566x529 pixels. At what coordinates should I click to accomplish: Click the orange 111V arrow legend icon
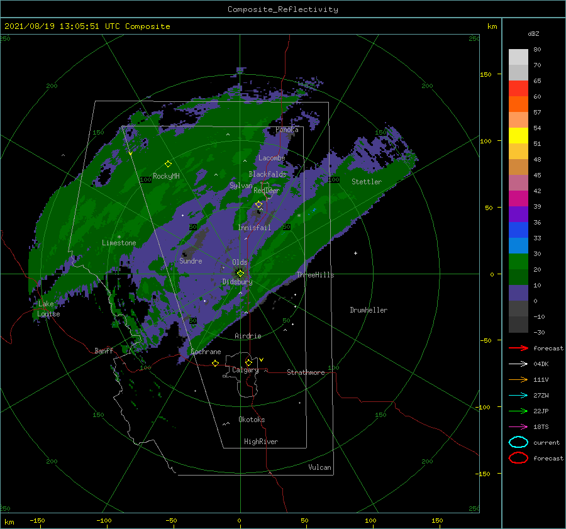(x=518, y=379)
